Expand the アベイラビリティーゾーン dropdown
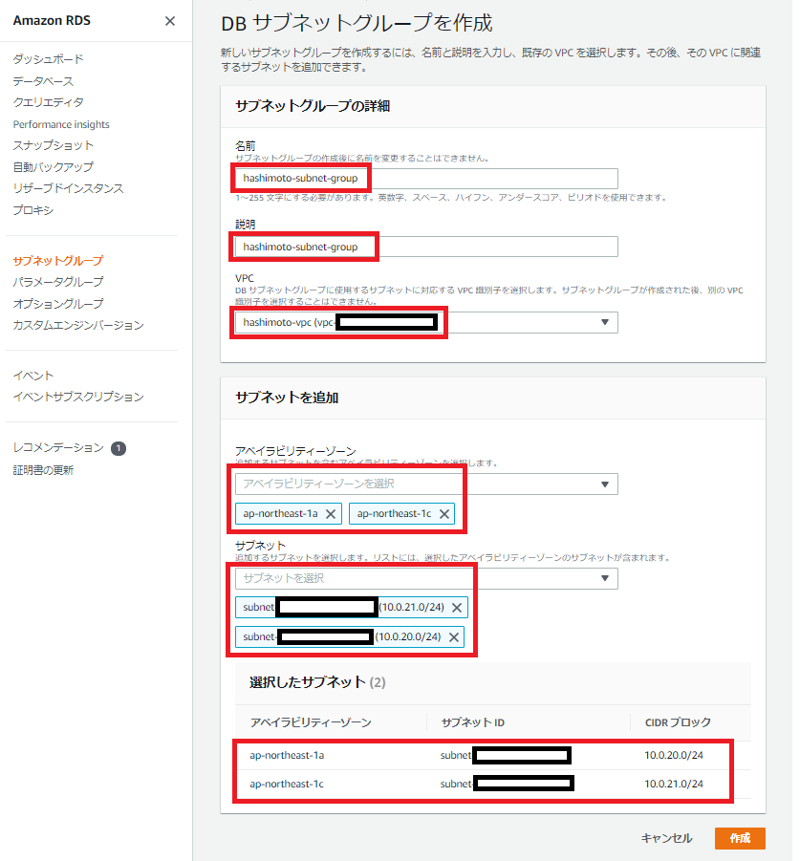This screenshot has width=800, height=861. [x=604, y=484]
